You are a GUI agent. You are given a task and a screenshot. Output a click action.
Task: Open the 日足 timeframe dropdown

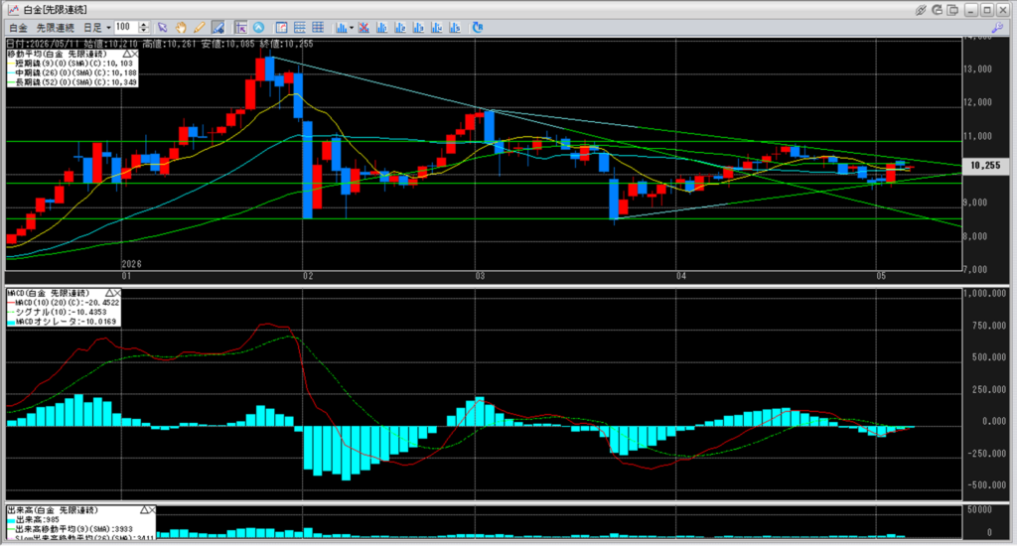pyautogui.click(x=96, y=27)
